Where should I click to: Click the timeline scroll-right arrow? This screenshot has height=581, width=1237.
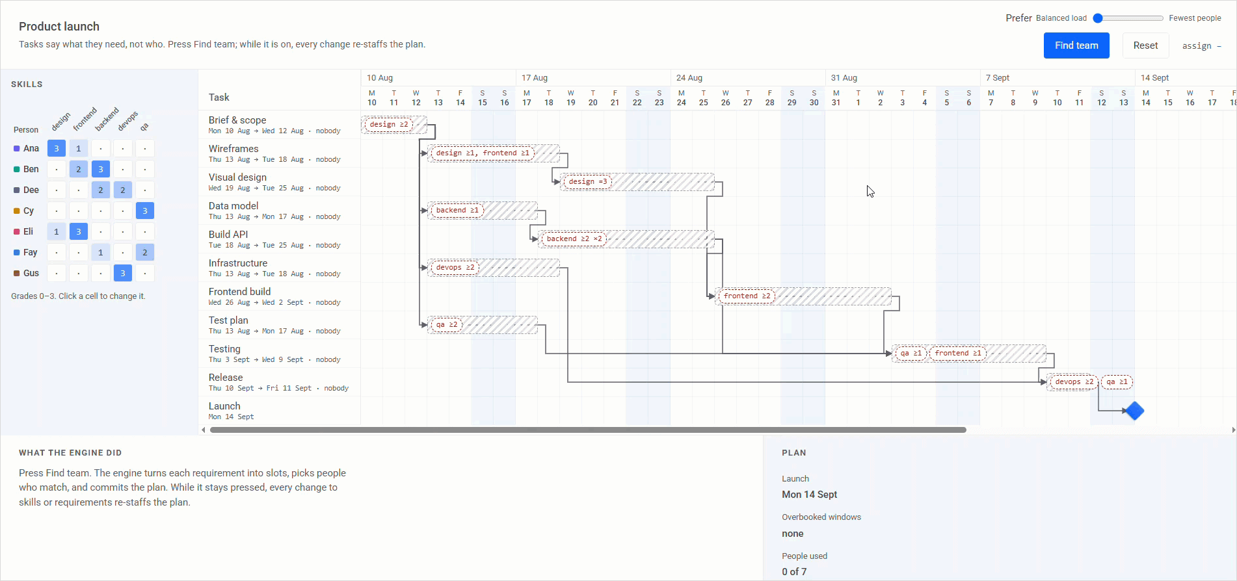[x=1233, y=430]
